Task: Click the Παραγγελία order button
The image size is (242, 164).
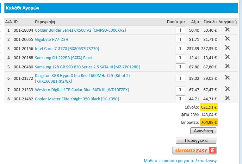Action: (x=196, y=140)
